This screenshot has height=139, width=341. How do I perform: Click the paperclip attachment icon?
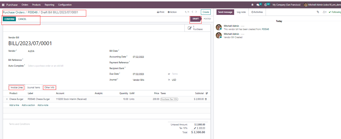tap(318, 12)
